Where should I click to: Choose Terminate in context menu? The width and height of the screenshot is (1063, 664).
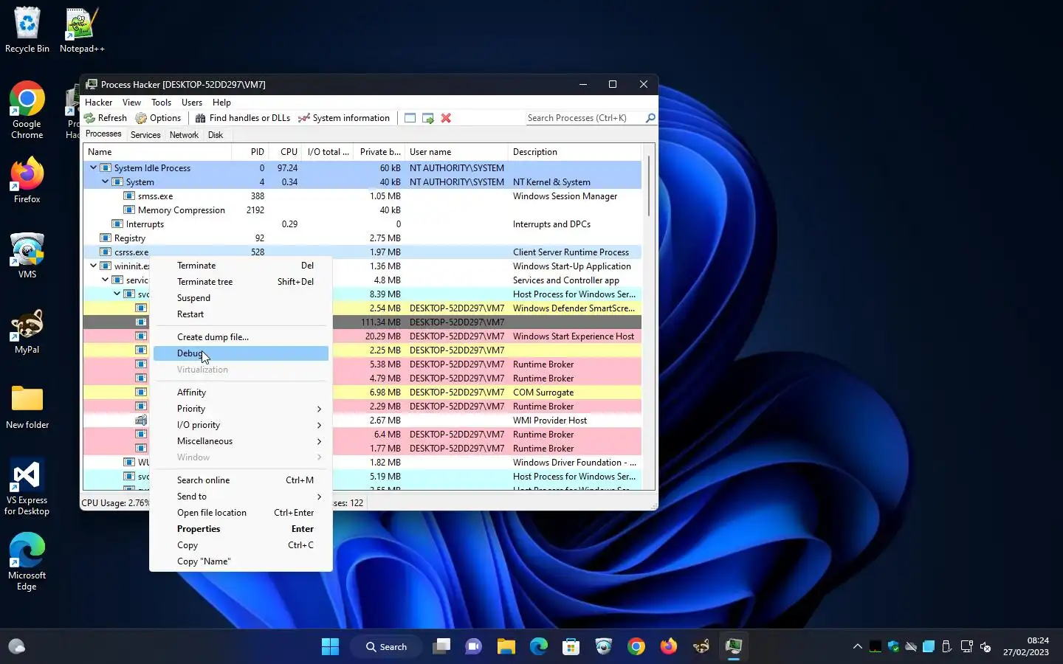point(241,266)
